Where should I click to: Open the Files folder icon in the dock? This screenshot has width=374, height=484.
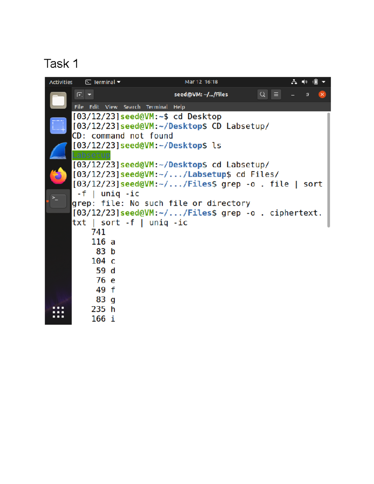click(x=58, y=100)
